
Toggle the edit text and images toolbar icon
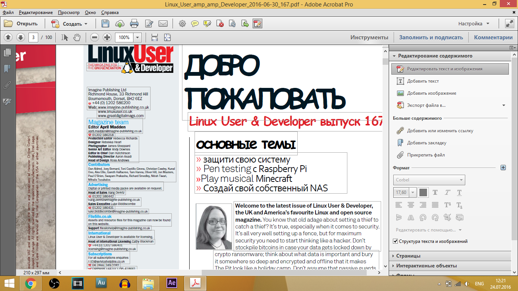pyautogui.click(x=257, y=23)
